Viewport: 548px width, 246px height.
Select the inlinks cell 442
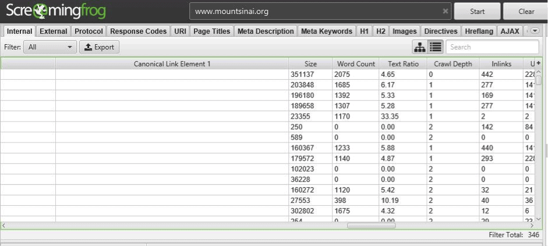501,74
